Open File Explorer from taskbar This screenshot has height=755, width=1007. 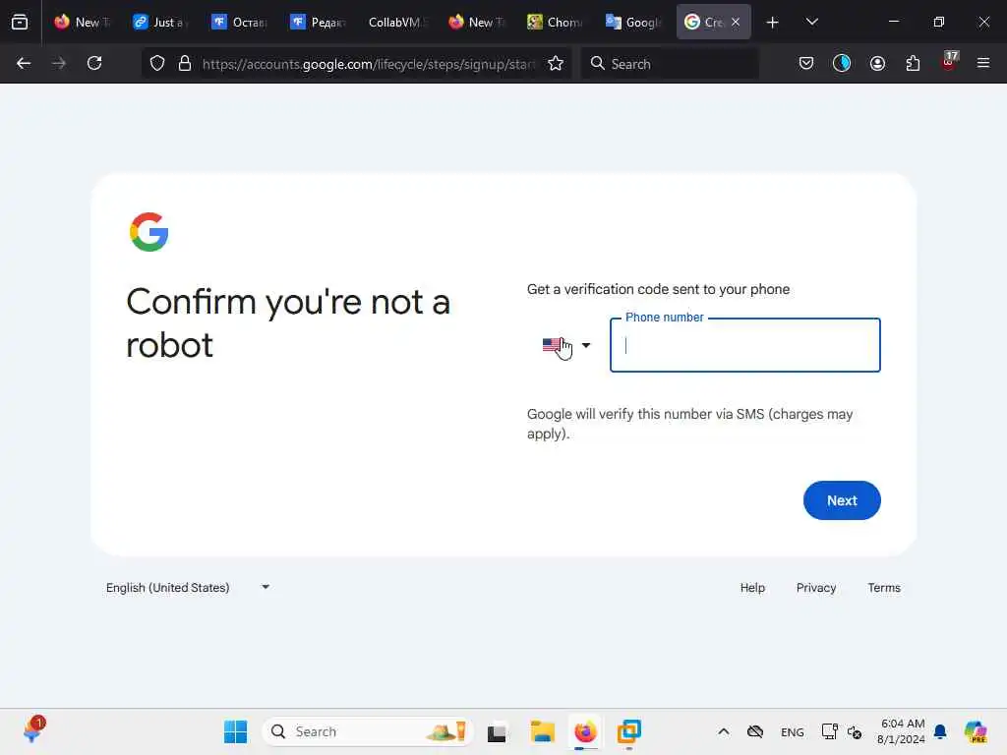[542, 731]
